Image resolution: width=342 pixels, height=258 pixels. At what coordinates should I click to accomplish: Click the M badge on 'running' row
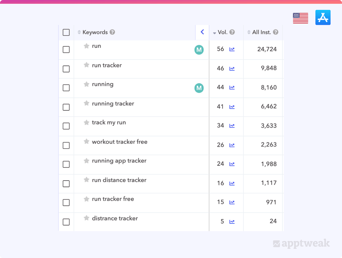(x=199, y=88)
